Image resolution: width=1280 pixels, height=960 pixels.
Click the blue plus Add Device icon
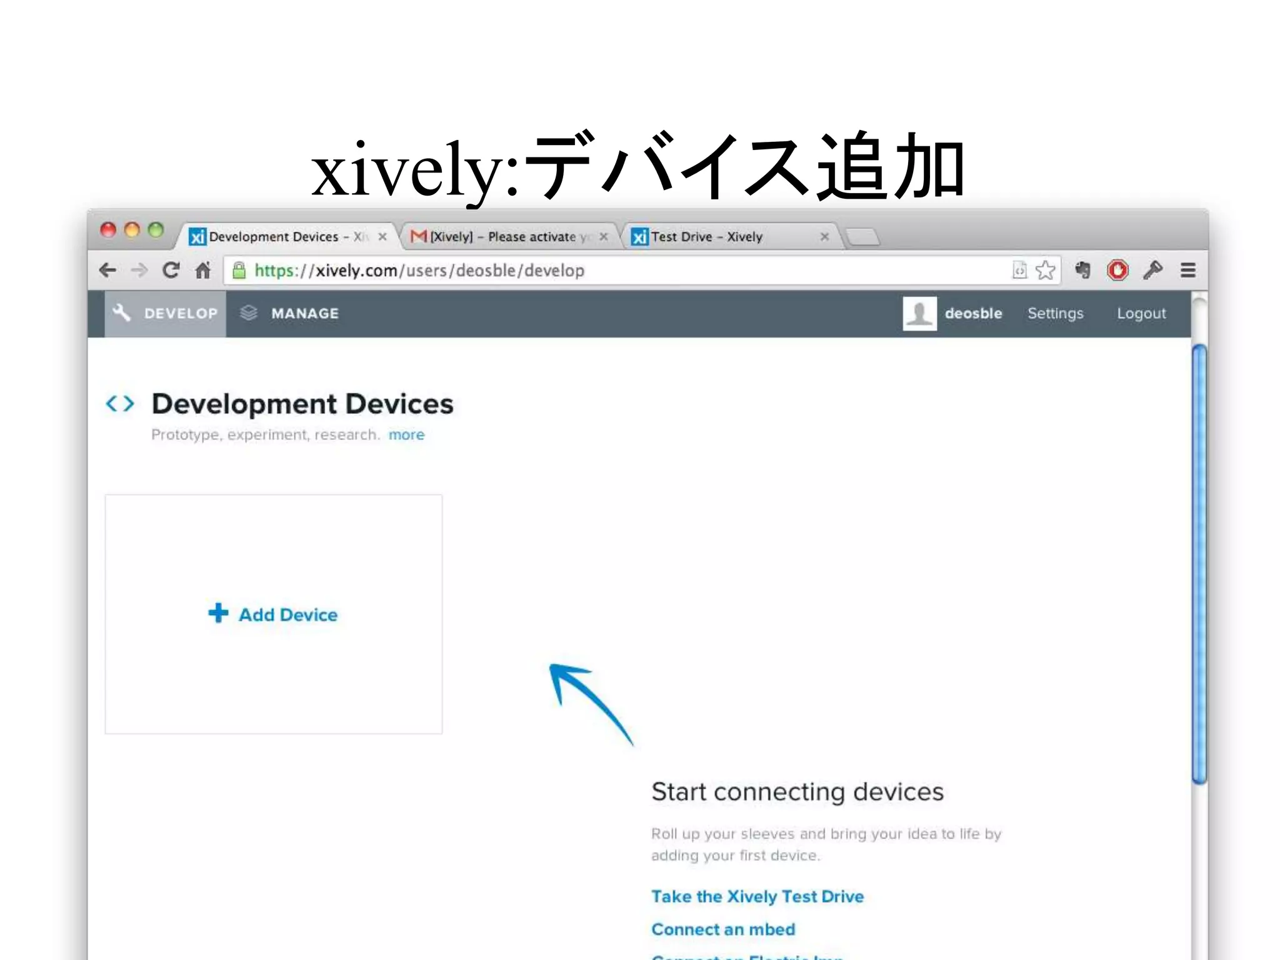click(x=218, y=613)
